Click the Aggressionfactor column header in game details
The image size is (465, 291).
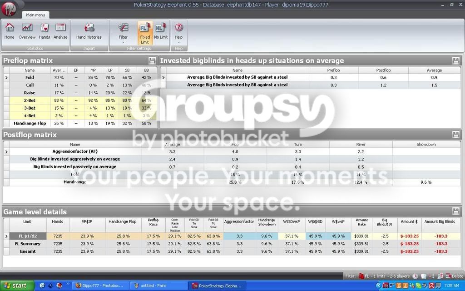[x=239, y=225]
